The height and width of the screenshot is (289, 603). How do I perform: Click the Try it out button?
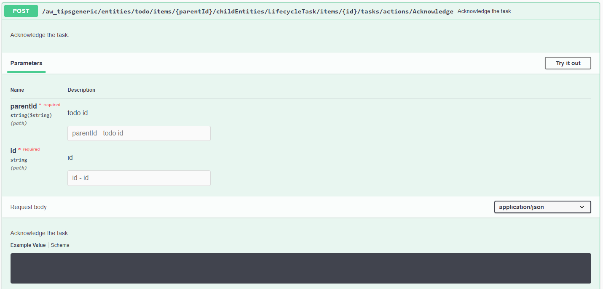click(x=568, y=63)
